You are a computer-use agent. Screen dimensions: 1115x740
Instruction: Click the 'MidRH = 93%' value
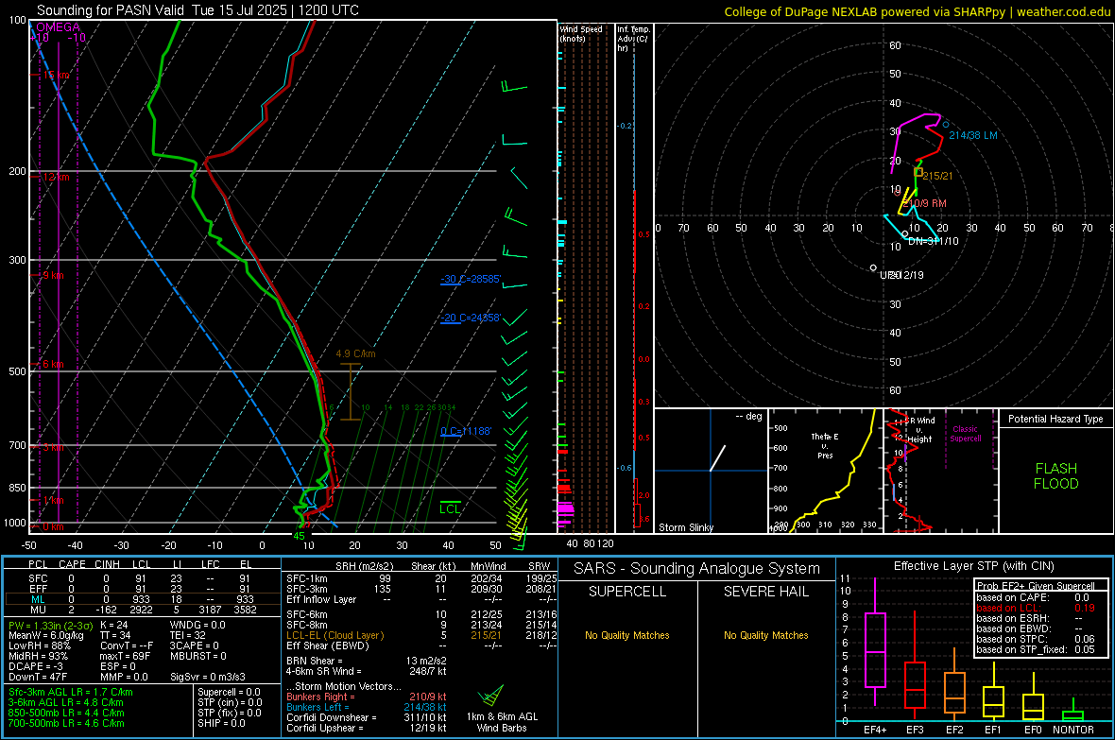tap(39, 656)
